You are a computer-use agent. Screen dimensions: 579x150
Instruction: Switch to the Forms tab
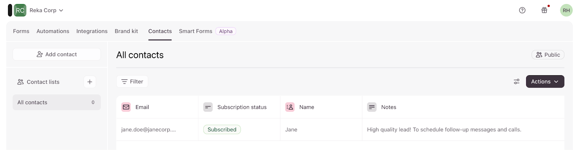click(x=21, y=31)
